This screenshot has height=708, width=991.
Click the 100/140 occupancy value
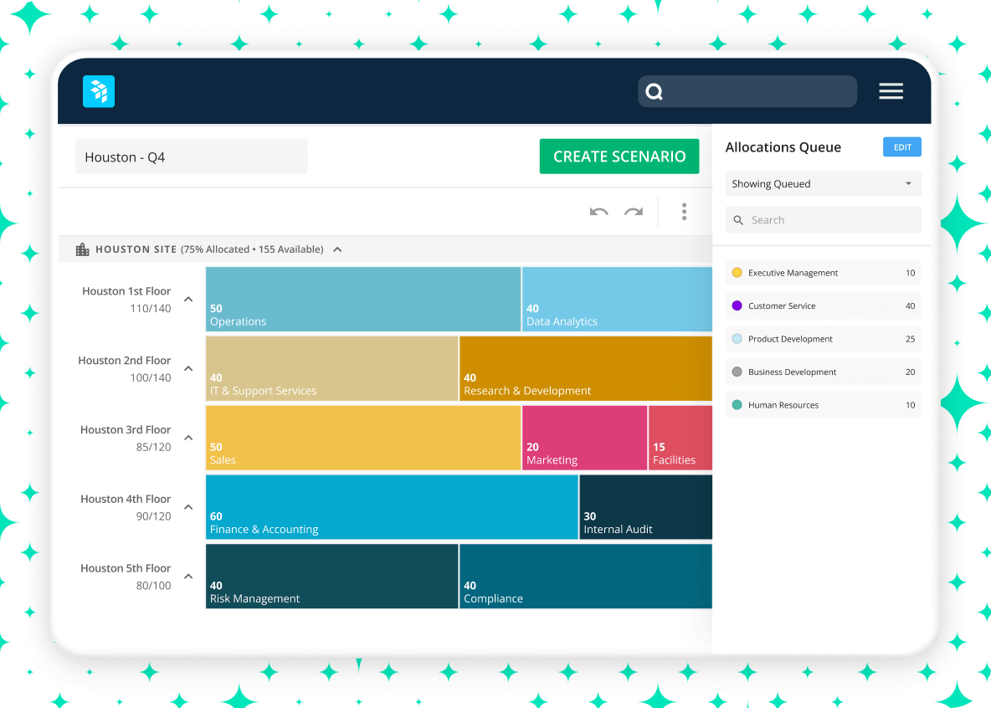coord(151,377)
